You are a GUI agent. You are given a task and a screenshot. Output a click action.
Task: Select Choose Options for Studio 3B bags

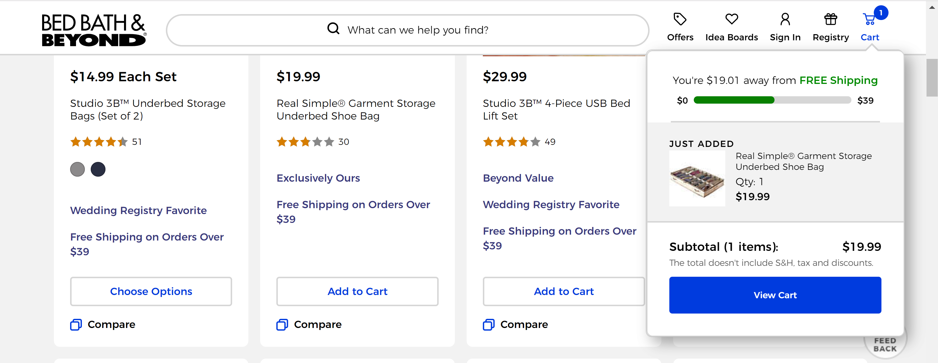pos(151,292)
